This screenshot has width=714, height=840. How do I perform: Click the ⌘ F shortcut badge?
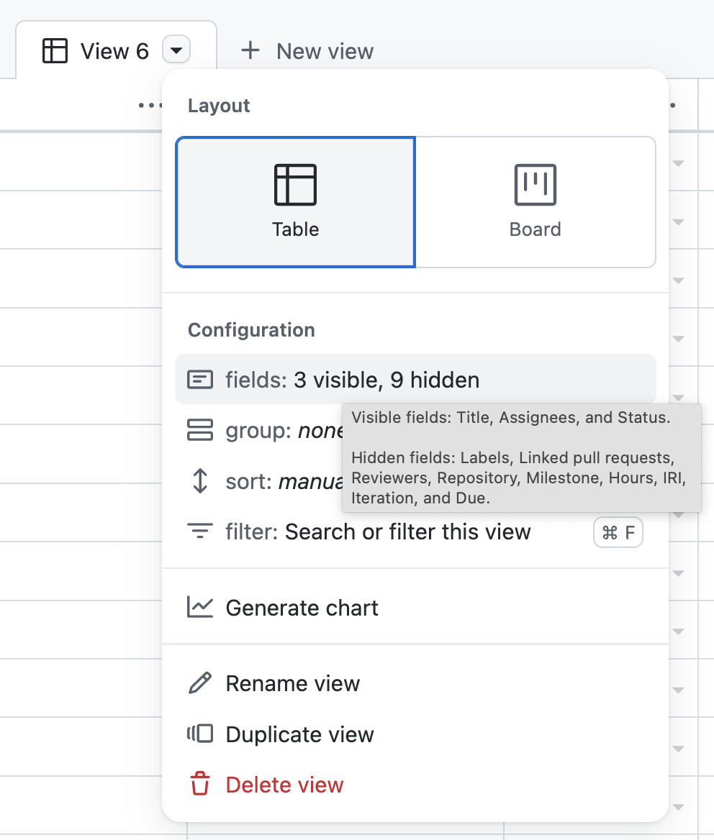coord(618,532)
